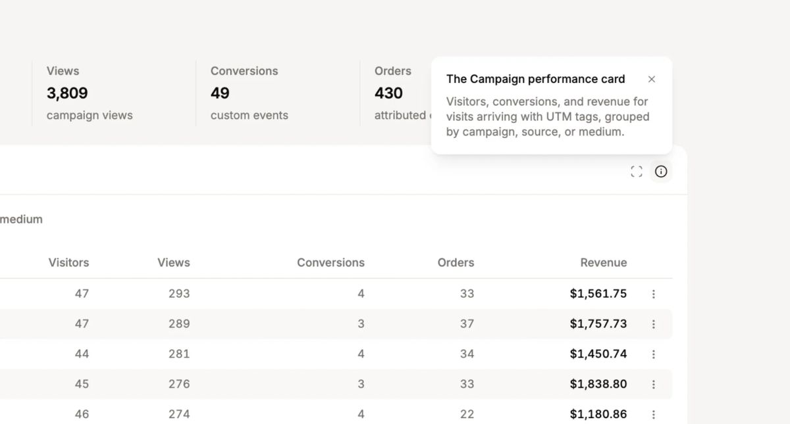
Task: Click the card info icon
Action: tap(661, 172)
